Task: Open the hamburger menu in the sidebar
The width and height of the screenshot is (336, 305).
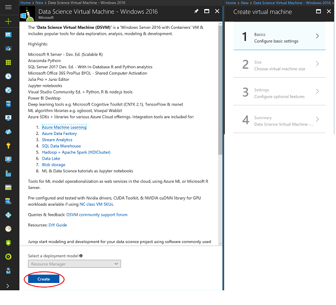Action: (x=8, y=8)
